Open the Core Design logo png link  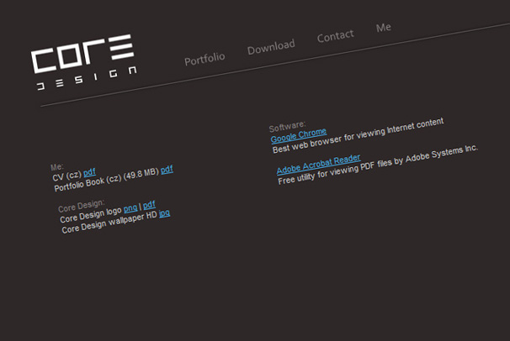[130, 208]
